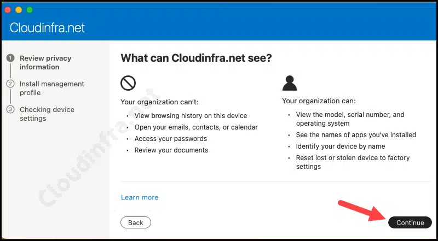Click the Cloudinfra.net header title

tap(47, 28)
